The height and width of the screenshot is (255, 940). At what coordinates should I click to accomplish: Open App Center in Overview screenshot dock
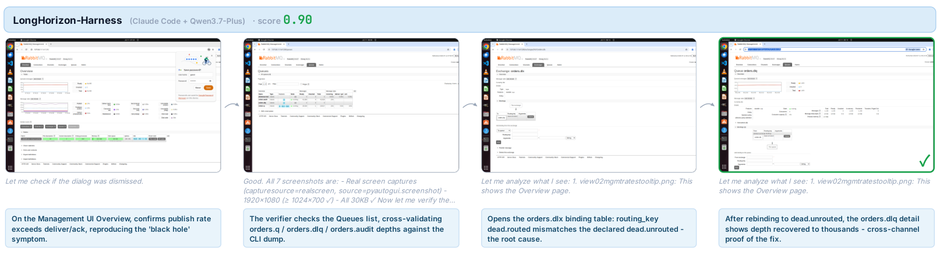coord(10,122)
